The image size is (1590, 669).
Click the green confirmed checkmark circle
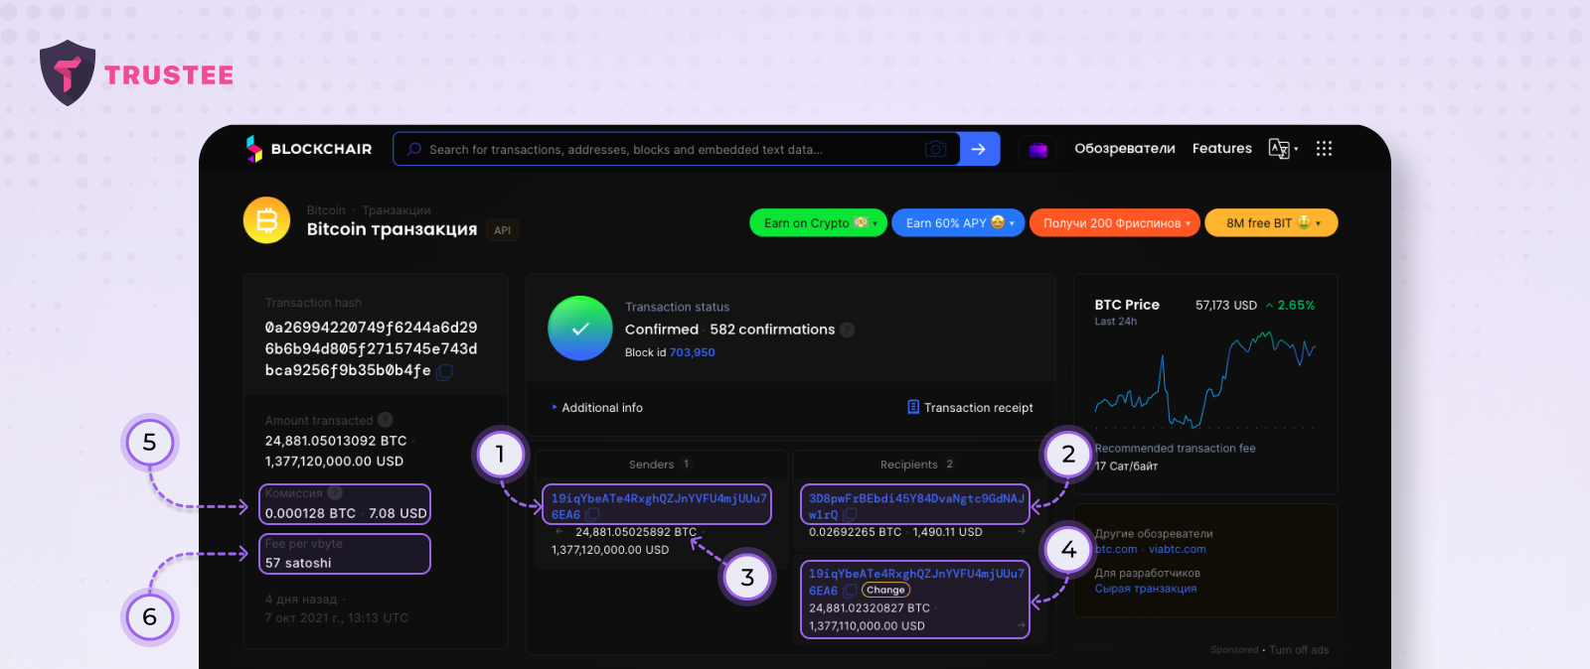[x=580, y=329]
